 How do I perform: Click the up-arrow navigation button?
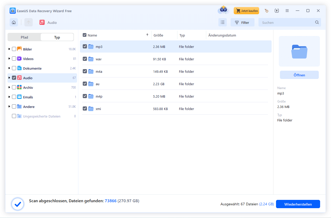(29, 22)
